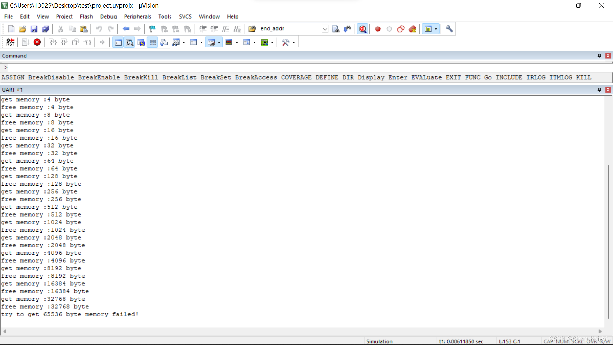Click Run to Cursor Line icon

tap(87, 42)
